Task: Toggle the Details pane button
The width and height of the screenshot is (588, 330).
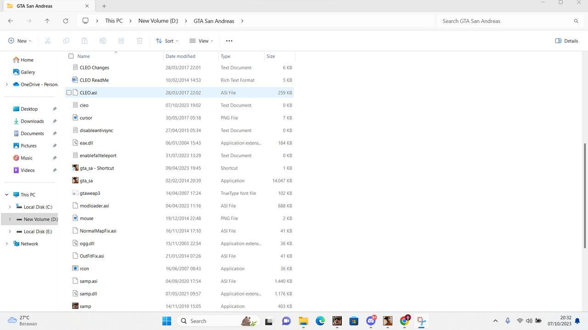Action: click(567, 41)
